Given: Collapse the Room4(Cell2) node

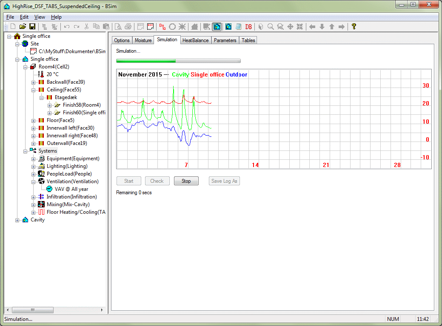Looking at the screenshot, I should point(26,67).
